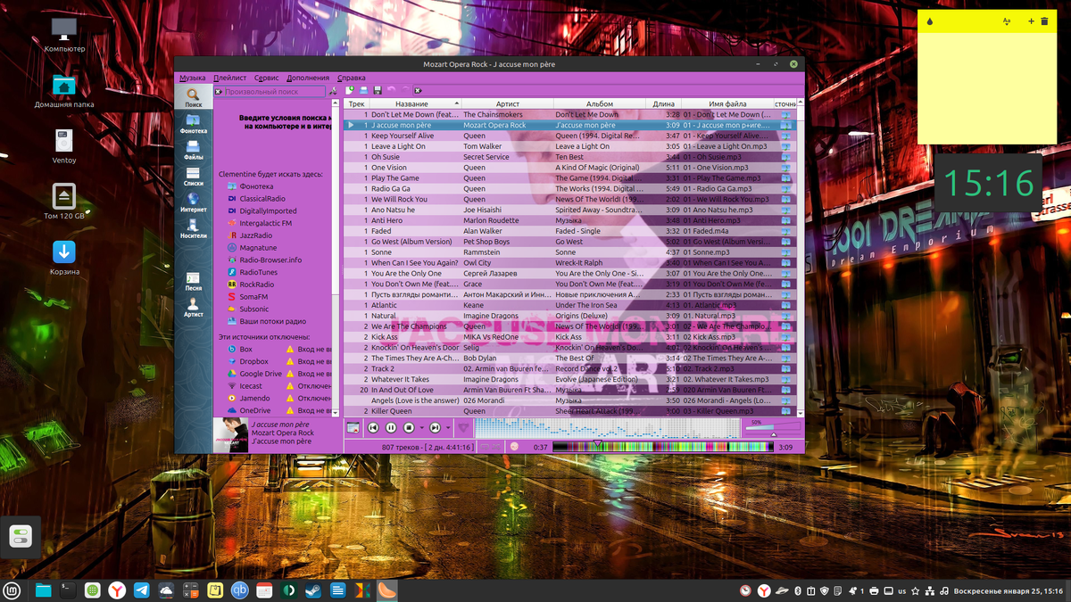
Task: Open the Поиск (Search) sidebar tab
Action: 193,98
